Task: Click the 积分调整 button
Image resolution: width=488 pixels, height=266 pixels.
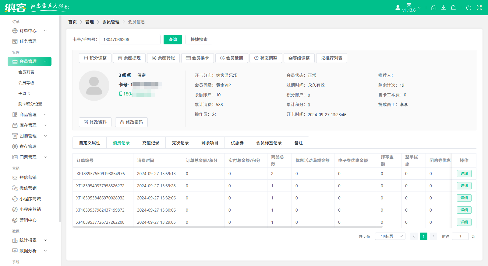Action: tap(95, 58)
